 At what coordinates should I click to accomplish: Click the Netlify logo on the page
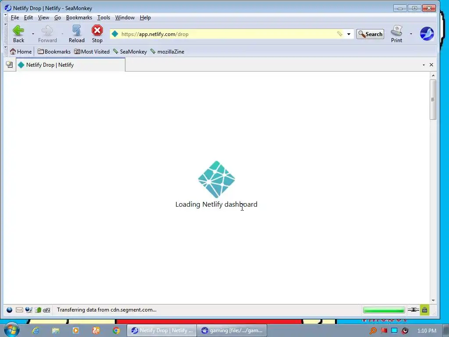tap(217, 179)
